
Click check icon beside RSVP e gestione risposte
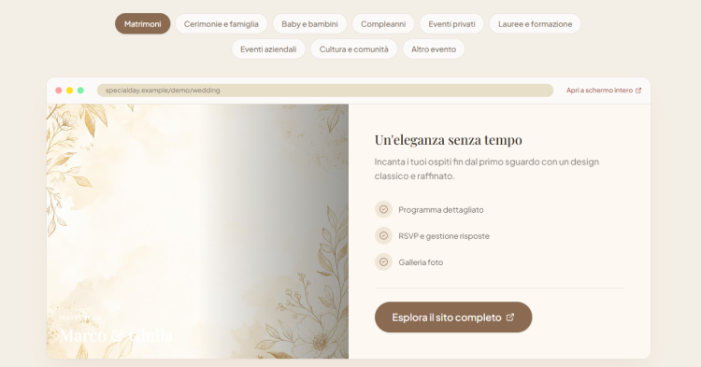[x=383, y=235]
